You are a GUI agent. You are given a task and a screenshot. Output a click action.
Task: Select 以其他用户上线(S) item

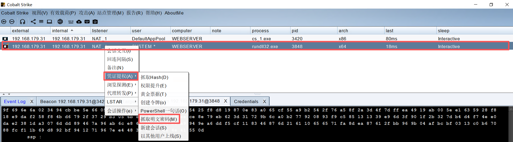[163, 136]
